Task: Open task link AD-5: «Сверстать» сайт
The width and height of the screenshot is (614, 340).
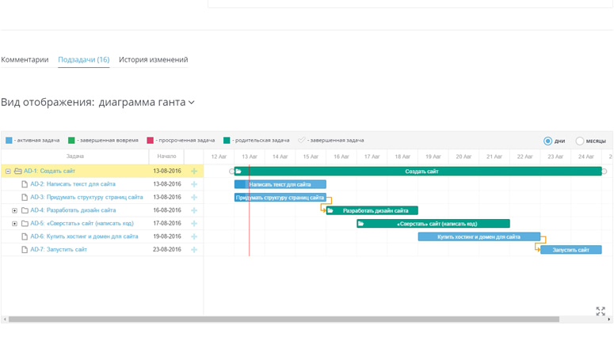Action: pos(82,224)
